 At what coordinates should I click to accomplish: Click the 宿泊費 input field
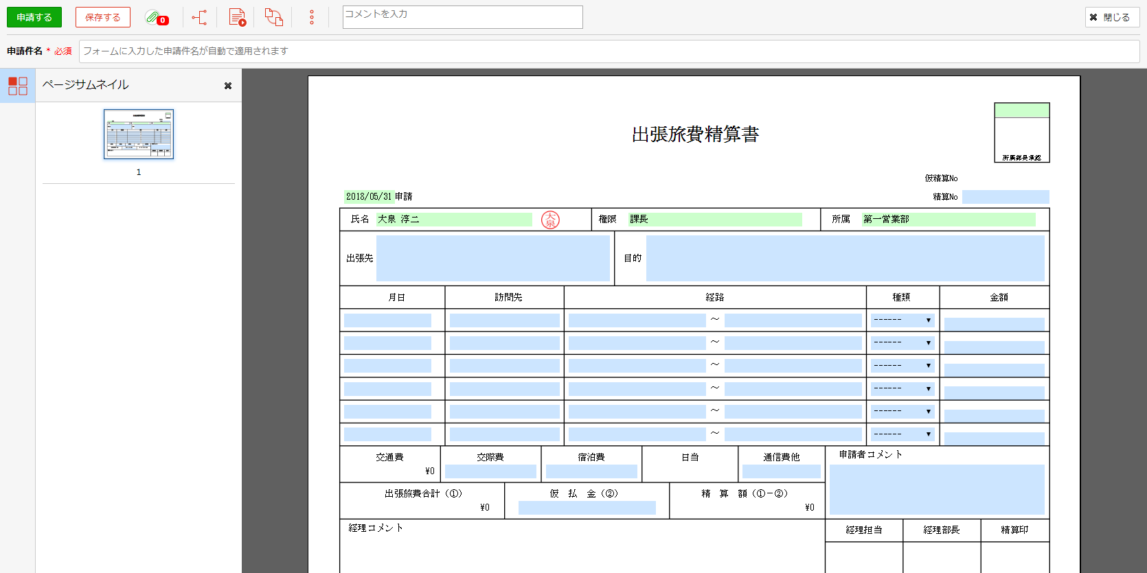[x=591, y=471]
